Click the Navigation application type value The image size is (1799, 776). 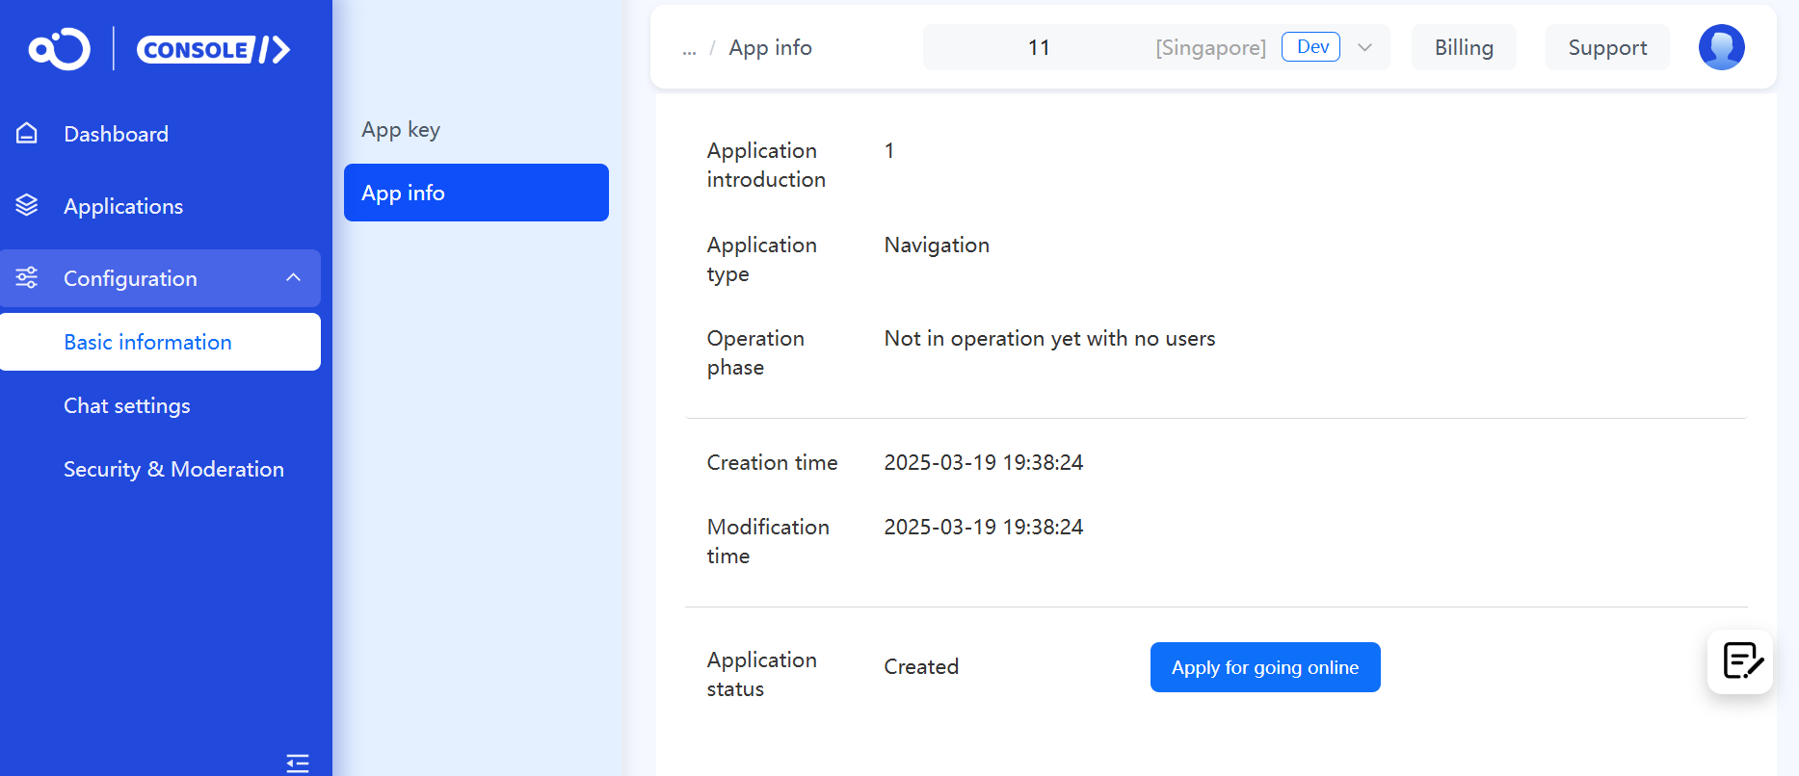pos(937,245)
